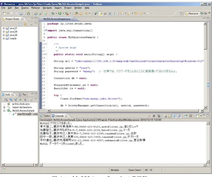Toggle Hide Non-Public Members in Outline
The width and height of the screenshot is (212, 177).
[x=20, y=100]
